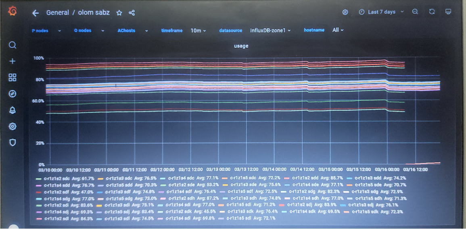The image size is (466, 229).
Task: Click the 60.0% y-axis label
Action: 38,101
